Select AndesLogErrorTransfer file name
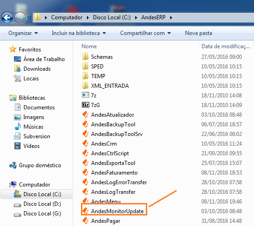The image size is (254, 226). click(119, 182)
